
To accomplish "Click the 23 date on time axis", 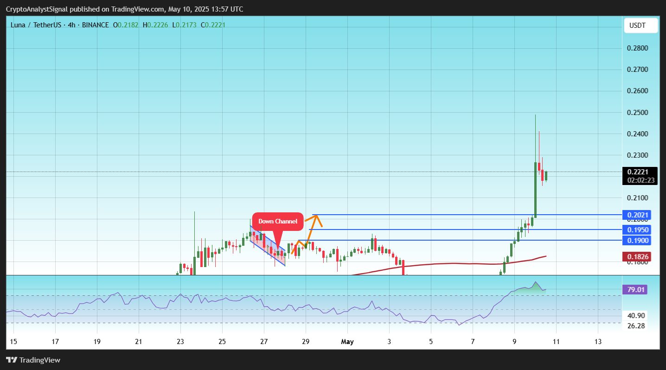I will click(180, 342).
